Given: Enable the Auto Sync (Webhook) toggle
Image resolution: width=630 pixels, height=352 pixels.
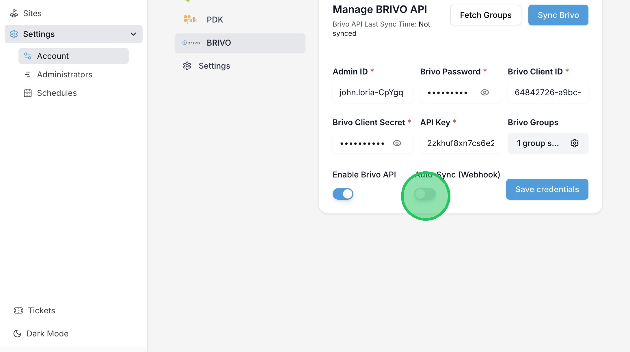Looking at the screenshot, I should (x=425, y=194).
